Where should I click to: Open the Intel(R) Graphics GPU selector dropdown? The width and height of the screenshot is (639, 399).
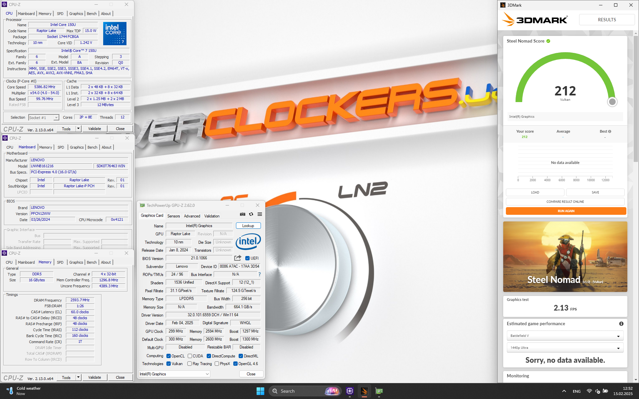pos(174,374)
